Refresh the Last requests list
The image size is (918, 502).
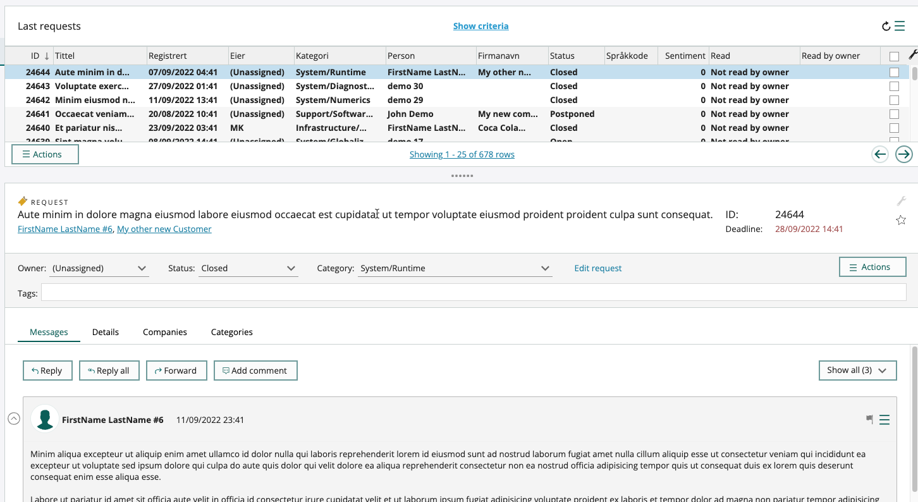click(886, 27)
